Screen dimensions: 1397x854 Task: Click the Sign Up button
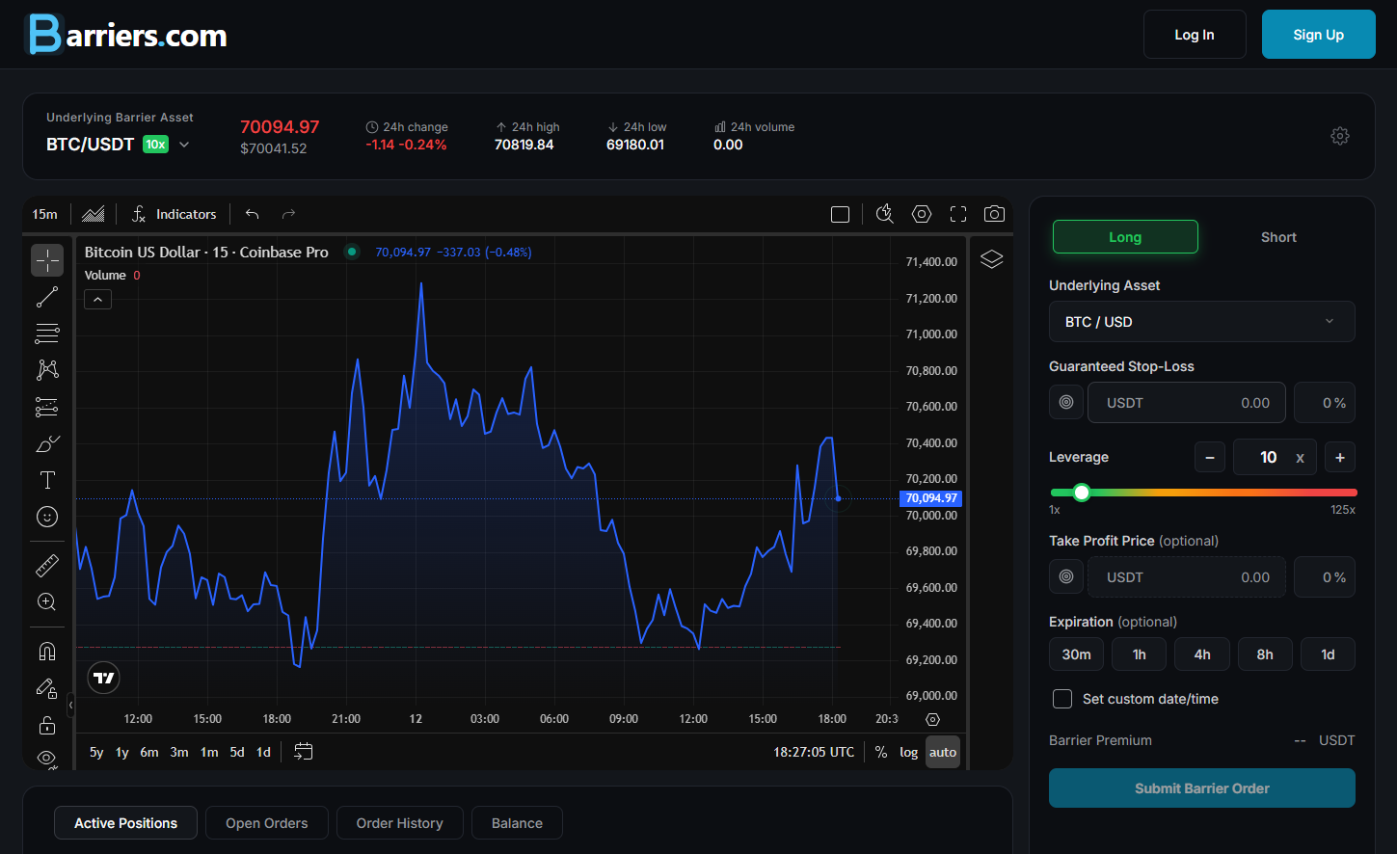[x=1318, y=35]
